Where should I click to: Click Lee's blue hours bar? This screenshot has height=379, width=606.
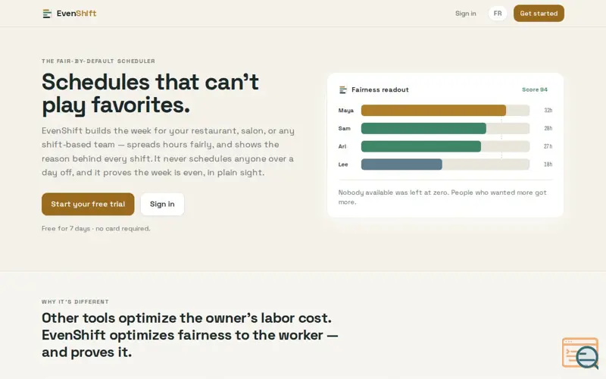point(401,164)
